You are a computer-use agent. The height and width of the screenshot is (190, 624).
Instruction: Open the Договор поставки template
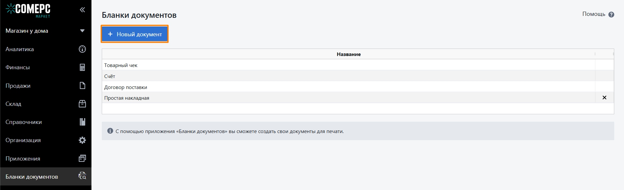pyautogui.click(x=348, y=87)
